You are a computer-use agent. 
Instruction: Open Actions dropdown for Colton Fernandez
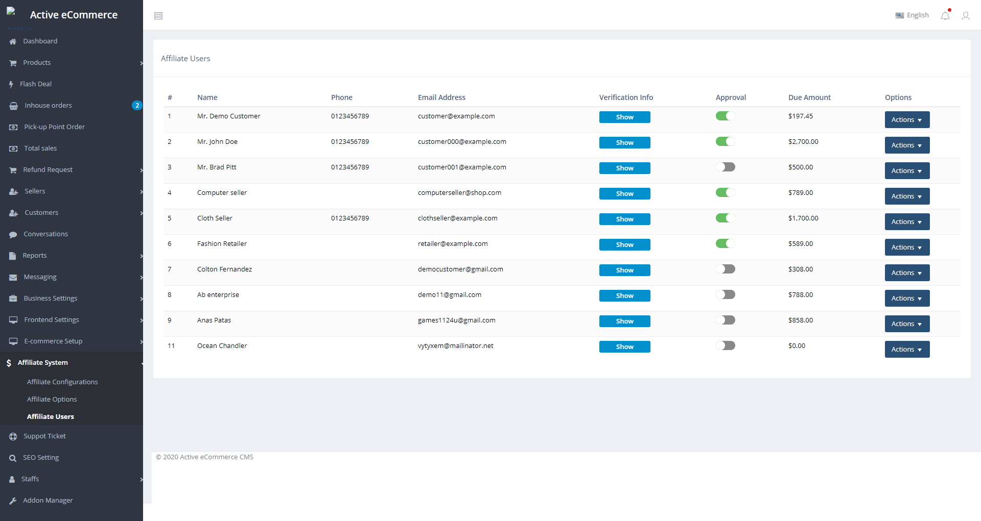click(907, 273)
